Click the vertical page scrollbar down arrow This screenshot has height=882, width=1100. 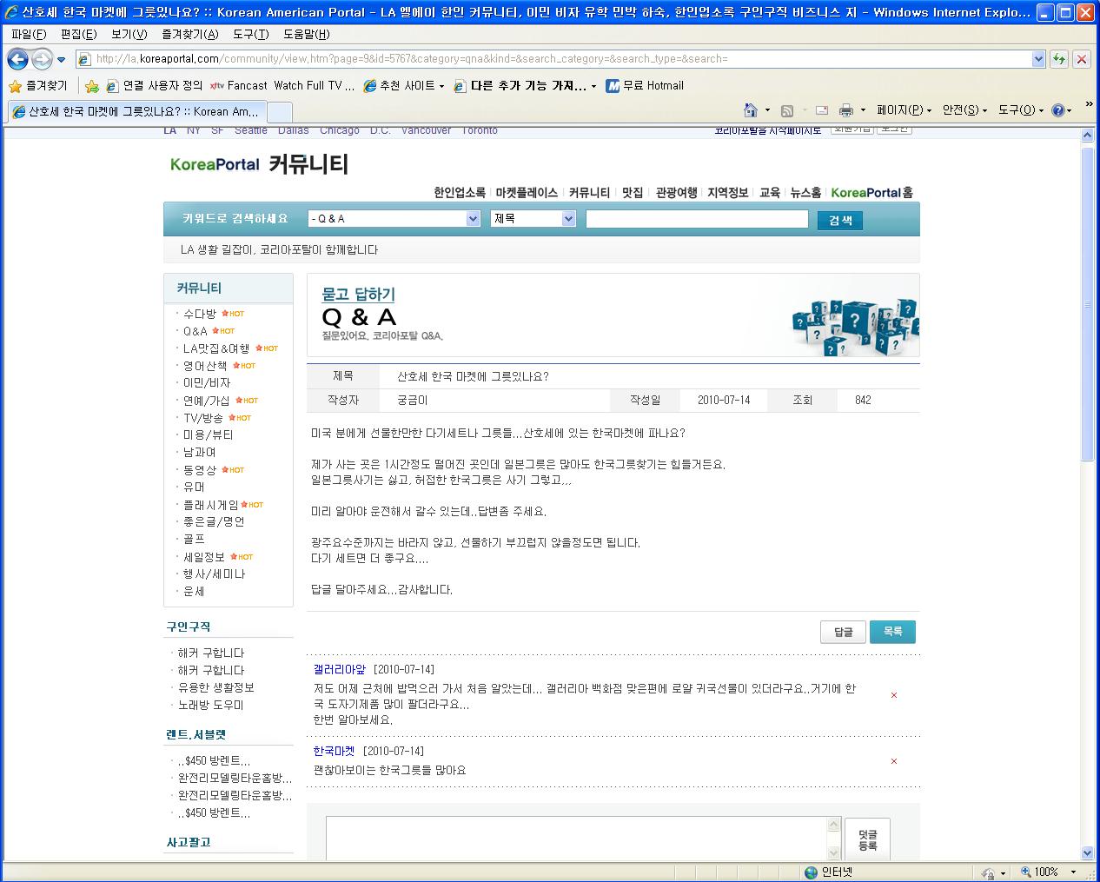click(1087, 852)
